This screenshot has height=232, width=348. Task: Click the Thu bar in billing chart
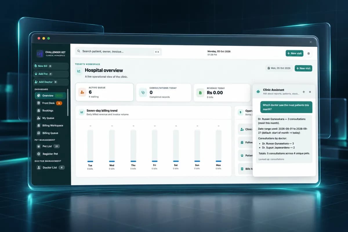[x=133, y=146]
